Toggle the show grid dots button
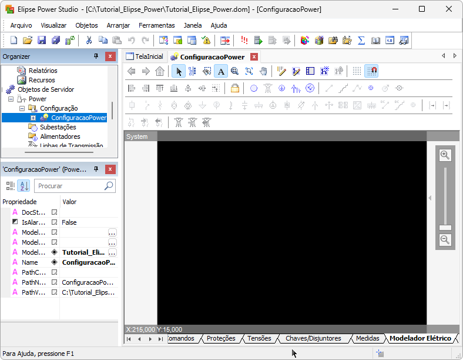 (x=357, y=71)
